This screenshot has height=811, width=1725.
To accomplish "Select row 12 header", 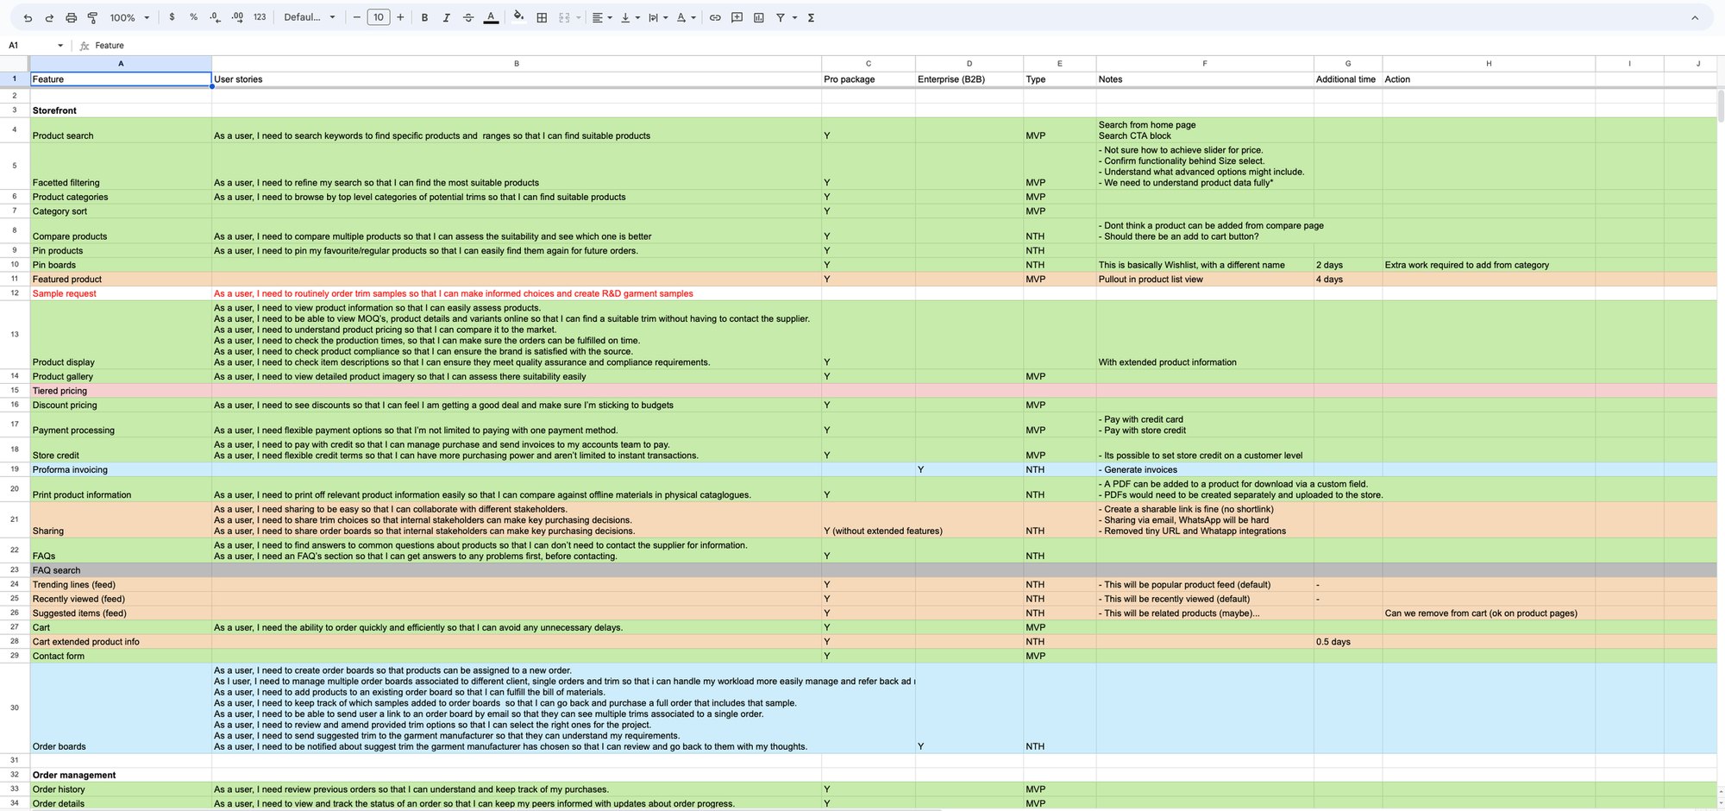I will pos(15,293).
